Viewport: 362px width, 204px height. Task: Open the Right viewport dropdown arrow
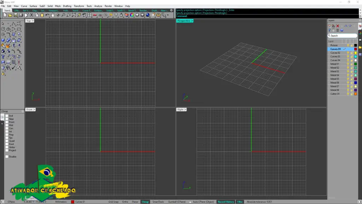(185, 109)
